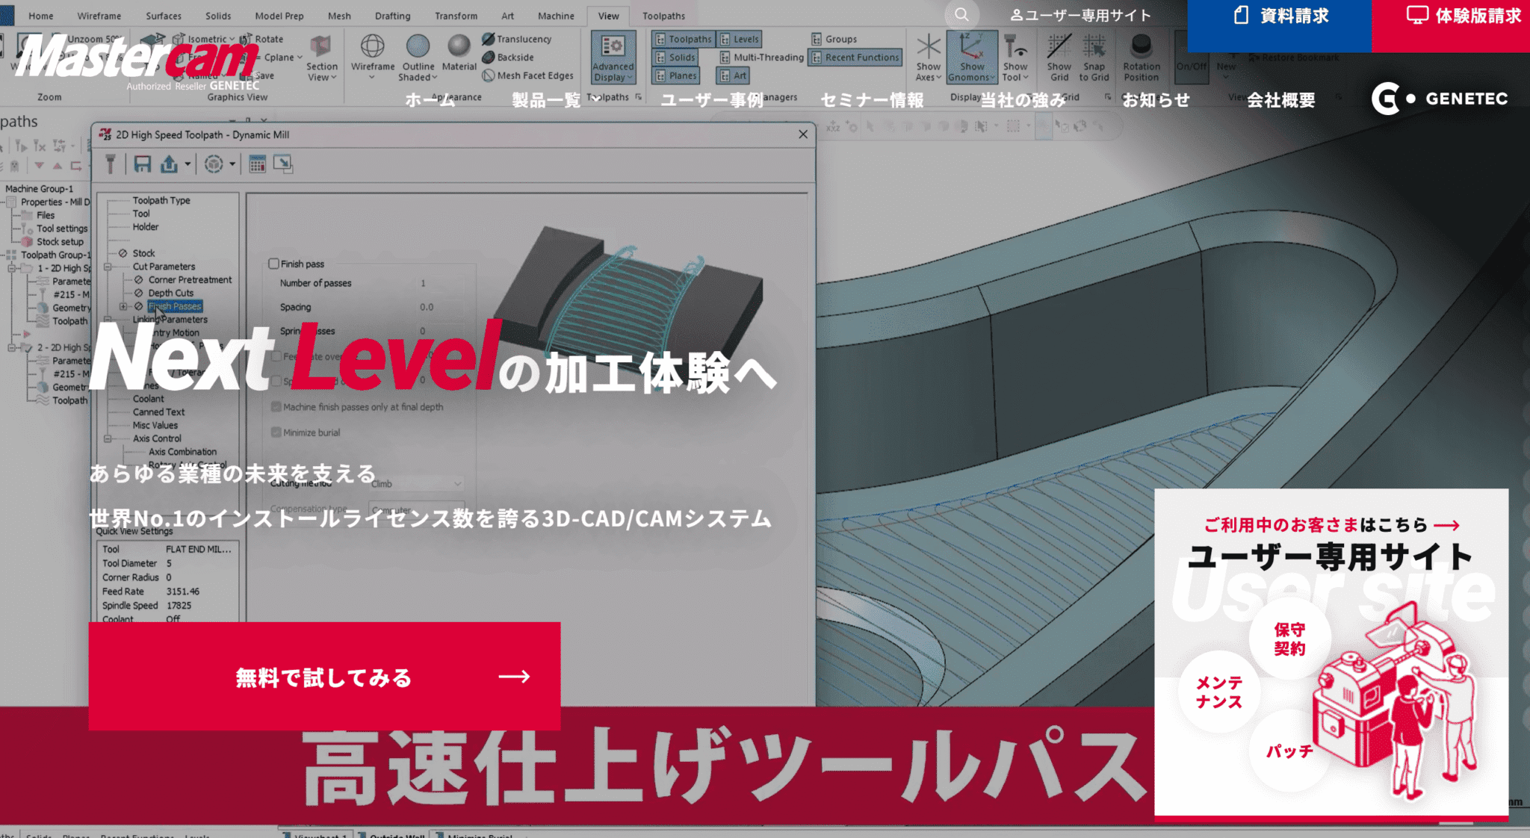The width and height of the screenshot is (1530, 838).
Task: Enable the Finish pass checkbox
Action: coord(274,264)
